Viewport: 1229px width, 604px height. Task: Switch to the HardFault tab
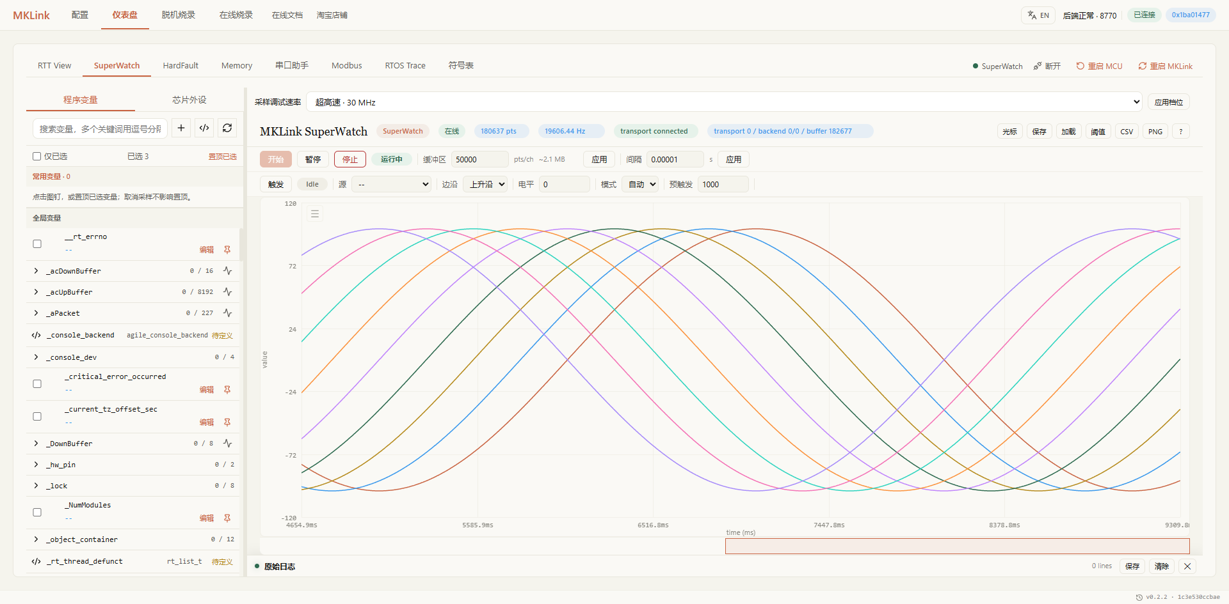click(181, 66)
